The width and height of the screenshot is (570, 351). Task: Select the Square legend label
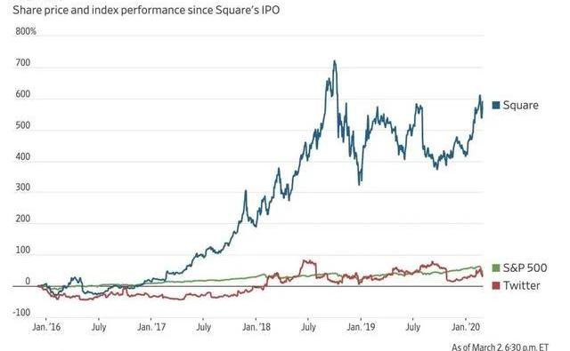coord(520,105)
